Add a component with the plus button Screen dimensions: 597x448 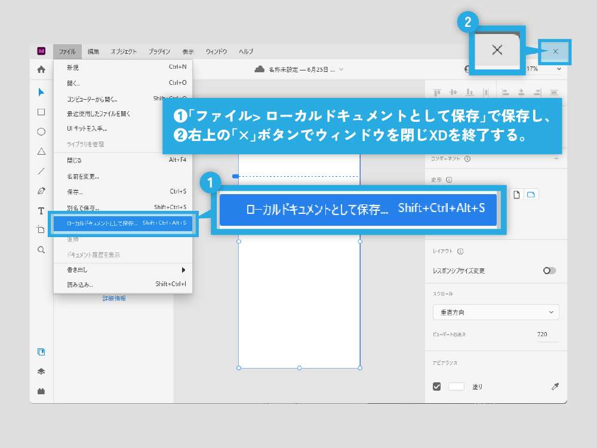pos(556,158)
